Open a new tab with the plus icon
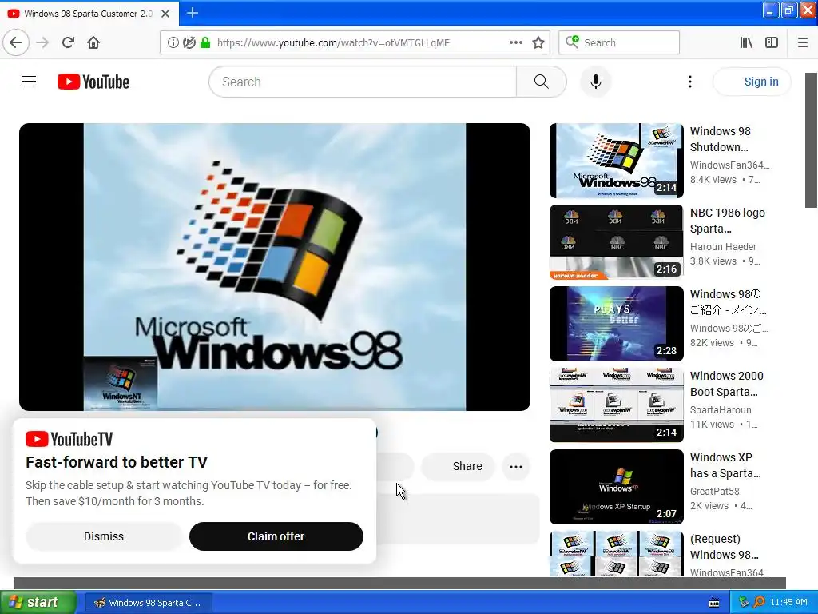 point(192,13)
